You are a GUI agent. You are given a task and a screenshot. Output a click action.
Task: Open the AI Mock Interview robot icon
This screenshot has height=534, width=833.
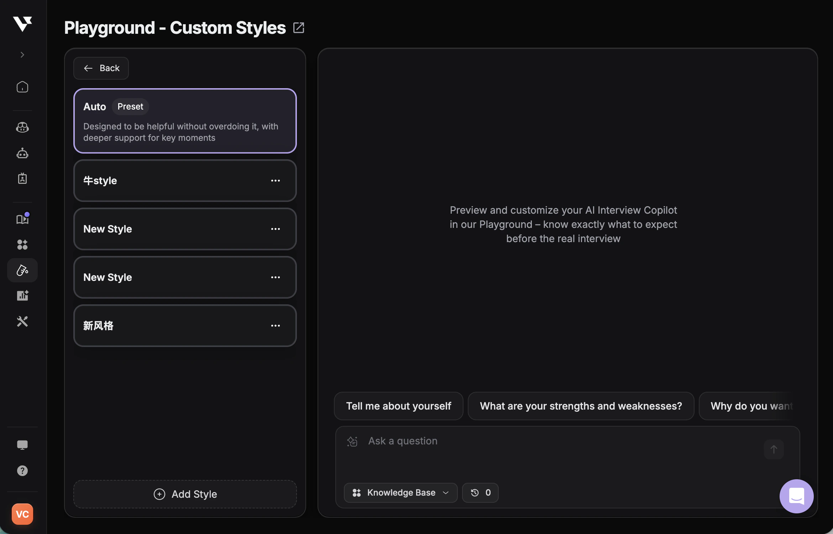tap(22, 154)
